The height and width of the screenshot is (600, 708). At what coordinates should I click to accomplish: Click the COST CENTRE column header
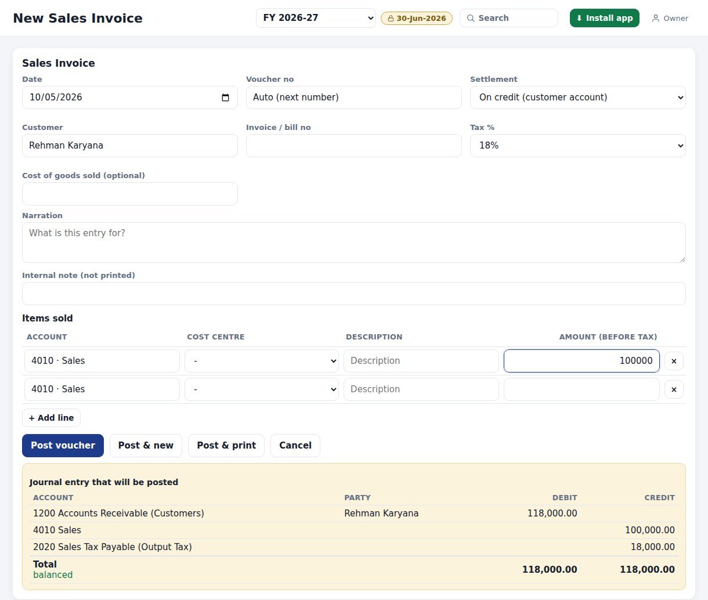tap(216, 337)
